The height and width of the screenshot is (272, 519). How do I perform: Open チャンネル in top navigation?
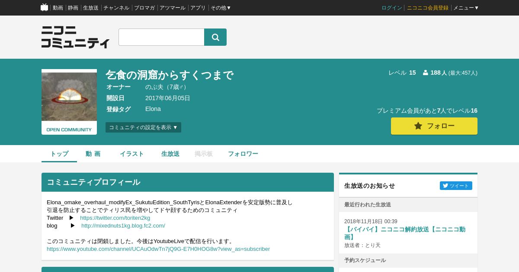(x=116, y=8)
